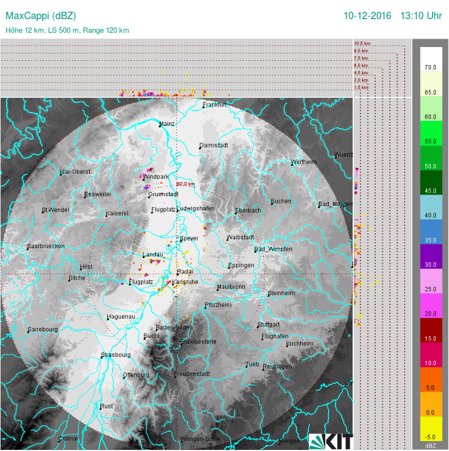Image resolution: width=449 pixels, height=451 pixels.
Task: Select the Freudenstadt map label
Action: [x=191, y=374]
